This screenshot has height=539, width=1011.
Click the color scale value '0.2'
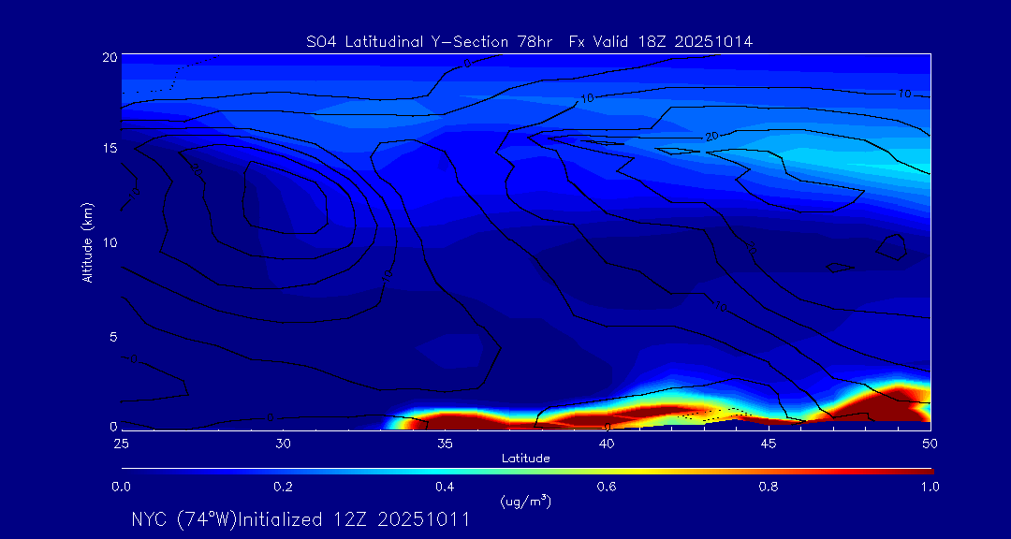pyautogui.click(x=283, y=487)
